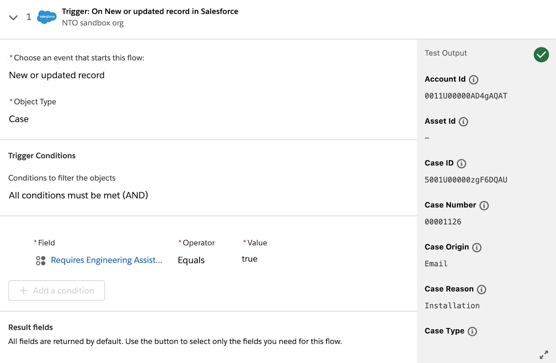This screenshot has height=363, width=556.
Task: Click the Operator column label
Action: [199, 243]
